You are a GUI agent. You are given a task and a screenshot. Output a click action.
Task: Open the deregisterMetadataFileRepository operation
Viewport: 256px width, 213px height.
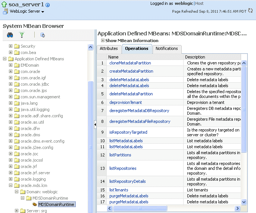click(140, 121)
